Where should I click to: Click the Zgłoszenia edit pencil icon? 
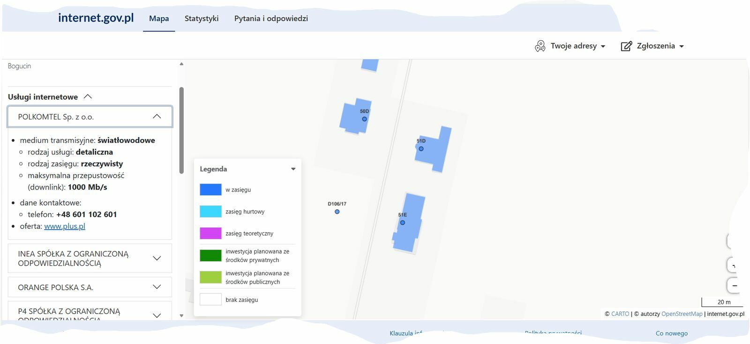pos(626,46)
